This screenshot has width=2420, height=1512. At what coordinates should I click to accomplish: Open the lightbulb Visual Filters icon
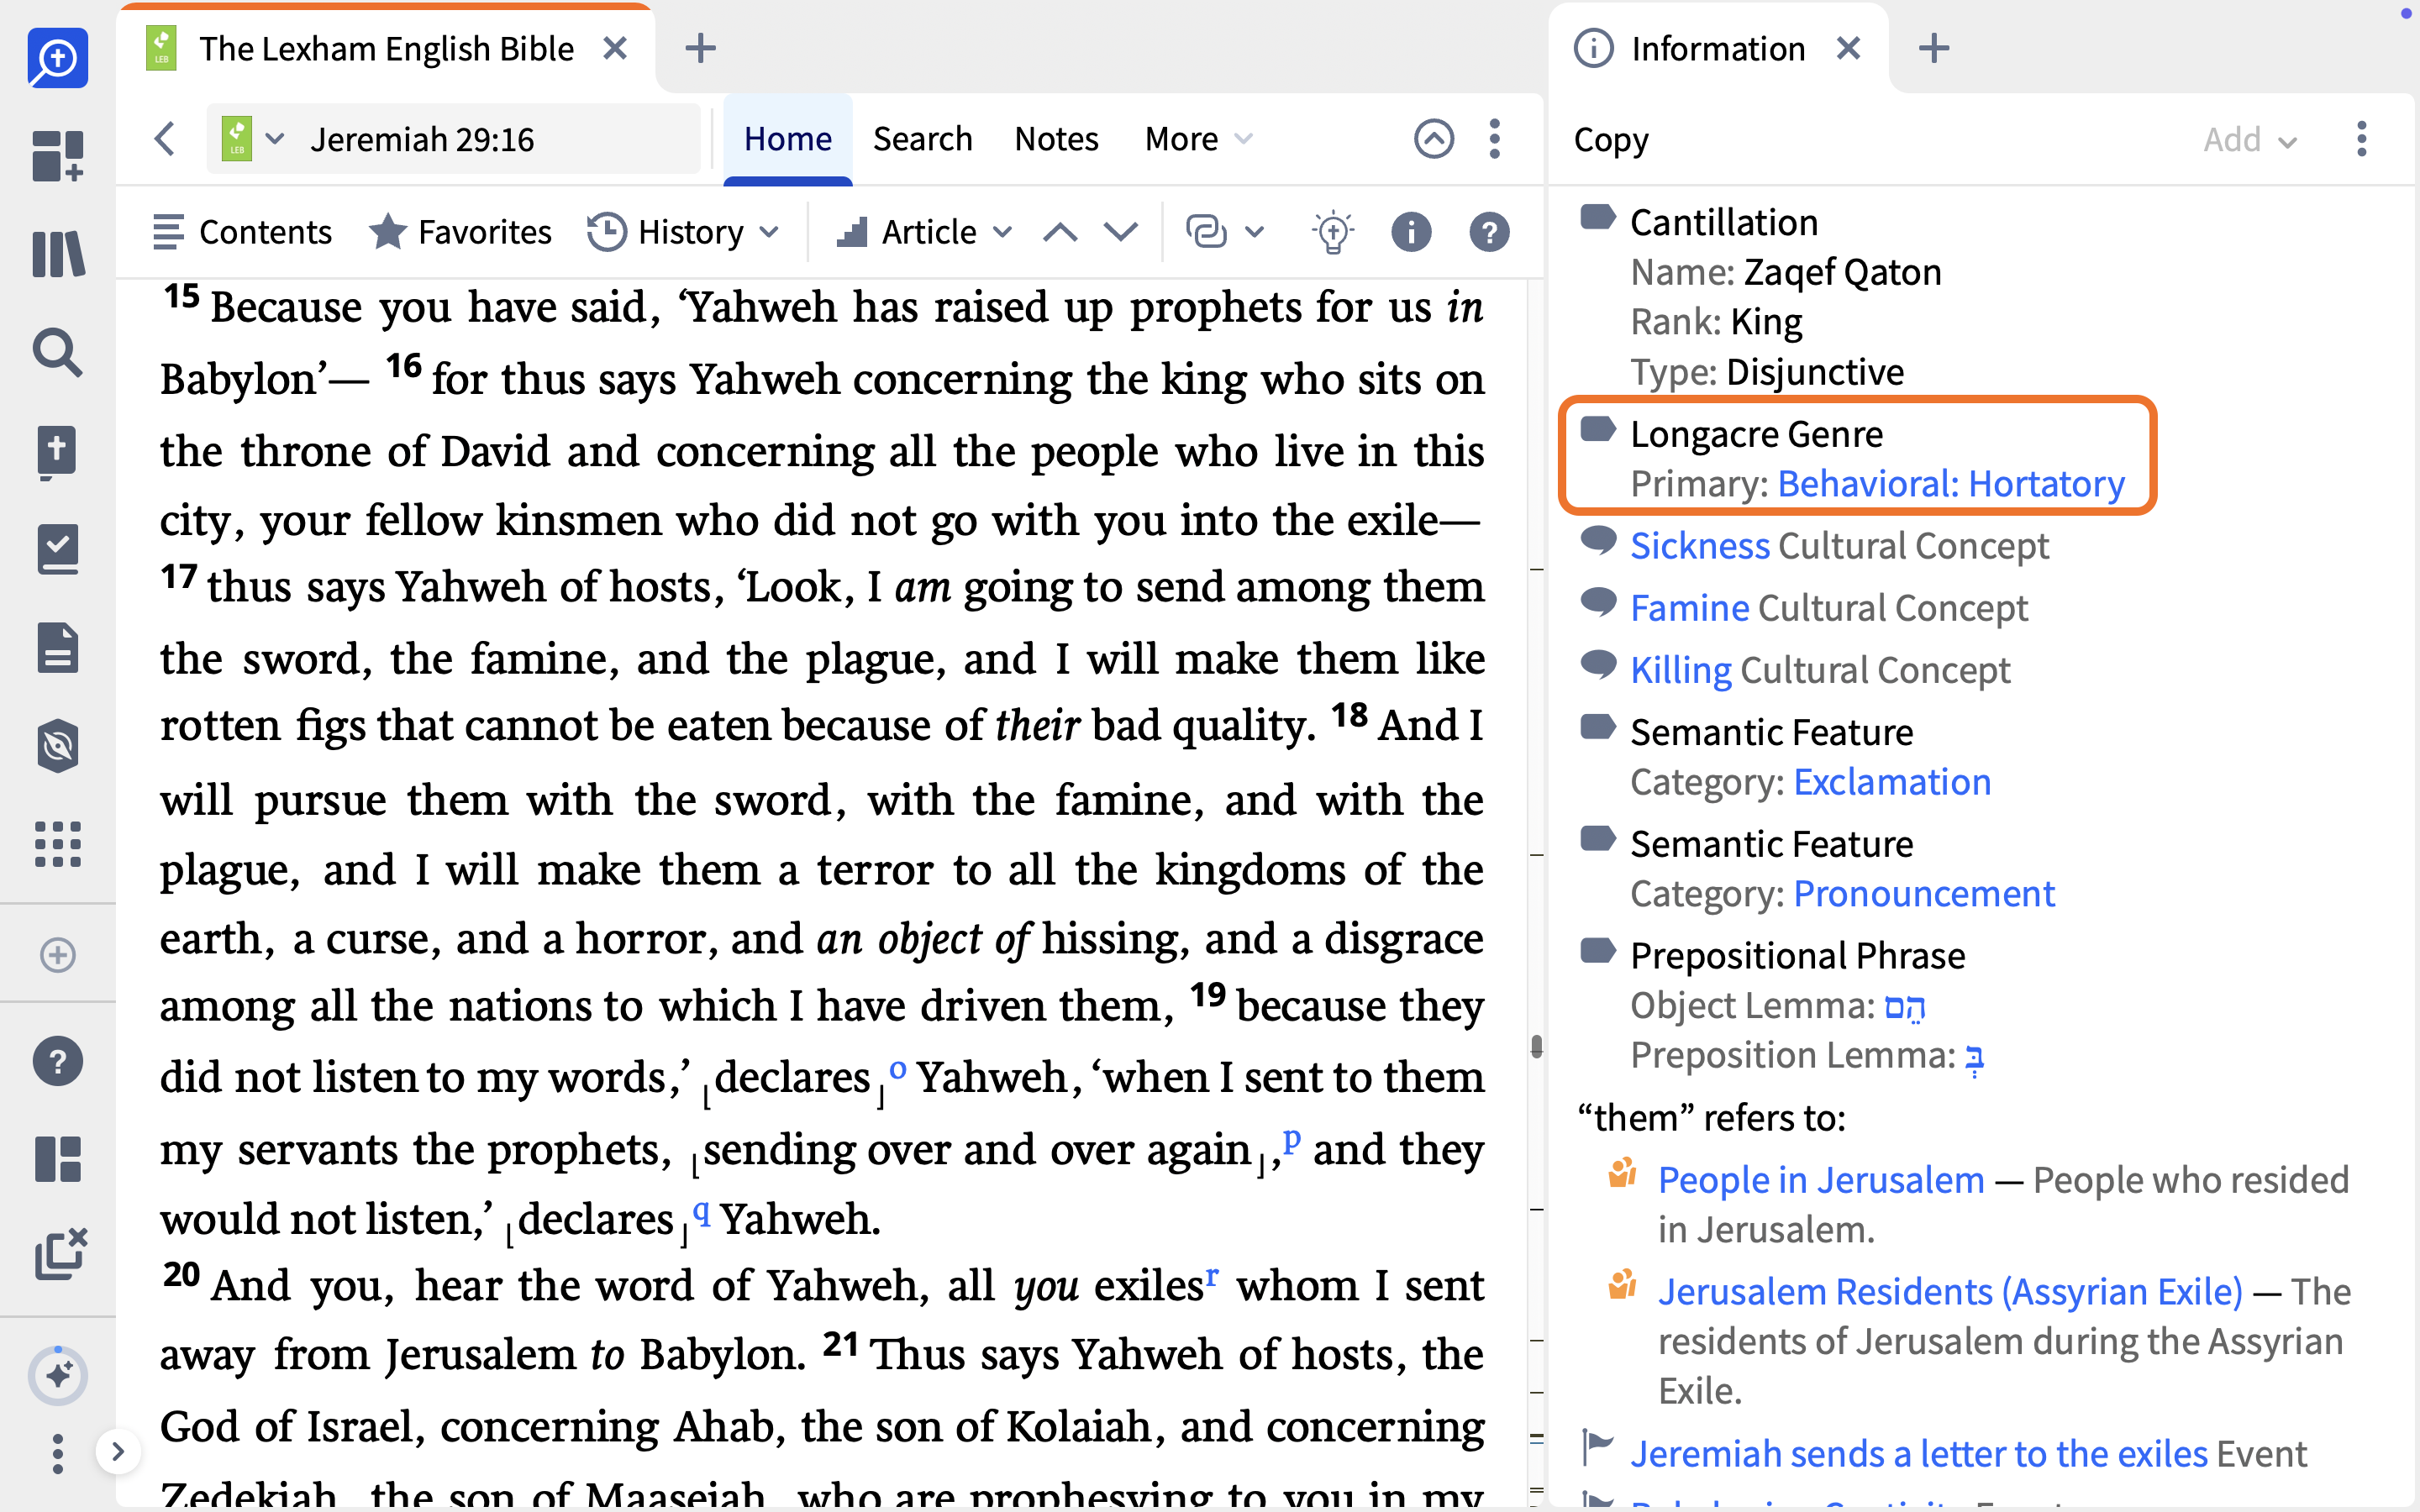[x=1333, y=232]
